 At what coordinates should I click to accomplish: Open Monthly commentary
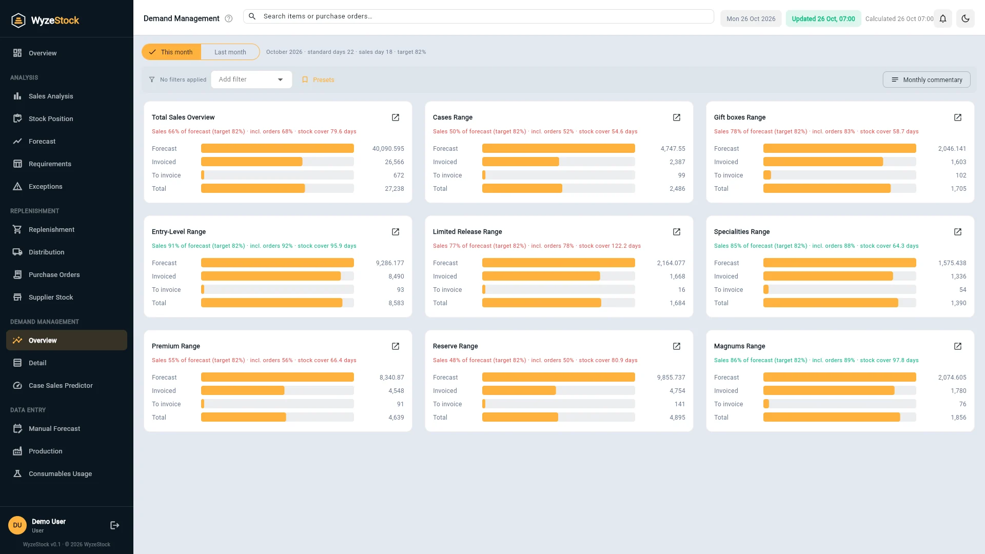tap(927, 80)
